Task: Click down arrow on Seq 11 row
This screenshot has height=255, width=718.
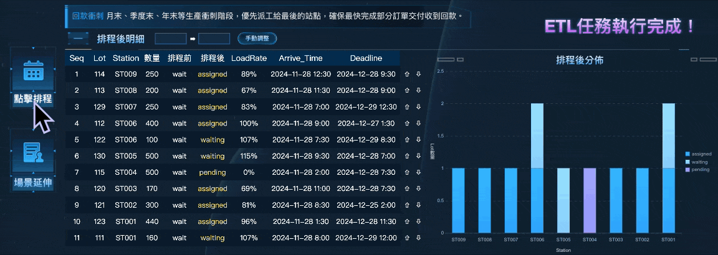Action: click(418, 238)
